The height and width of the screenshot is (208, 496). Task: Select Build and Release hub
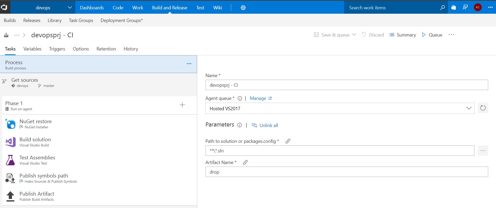[170, 8]
